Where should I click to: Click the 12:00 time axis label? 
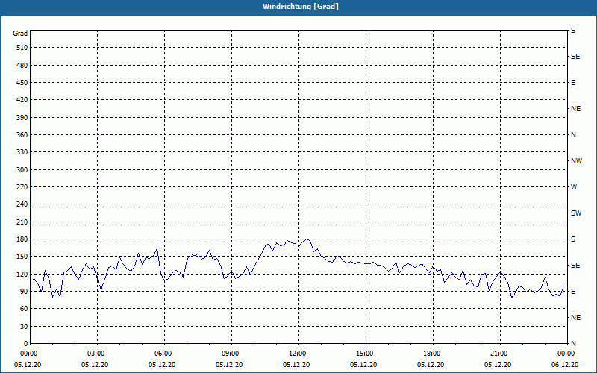pos(299,354)
